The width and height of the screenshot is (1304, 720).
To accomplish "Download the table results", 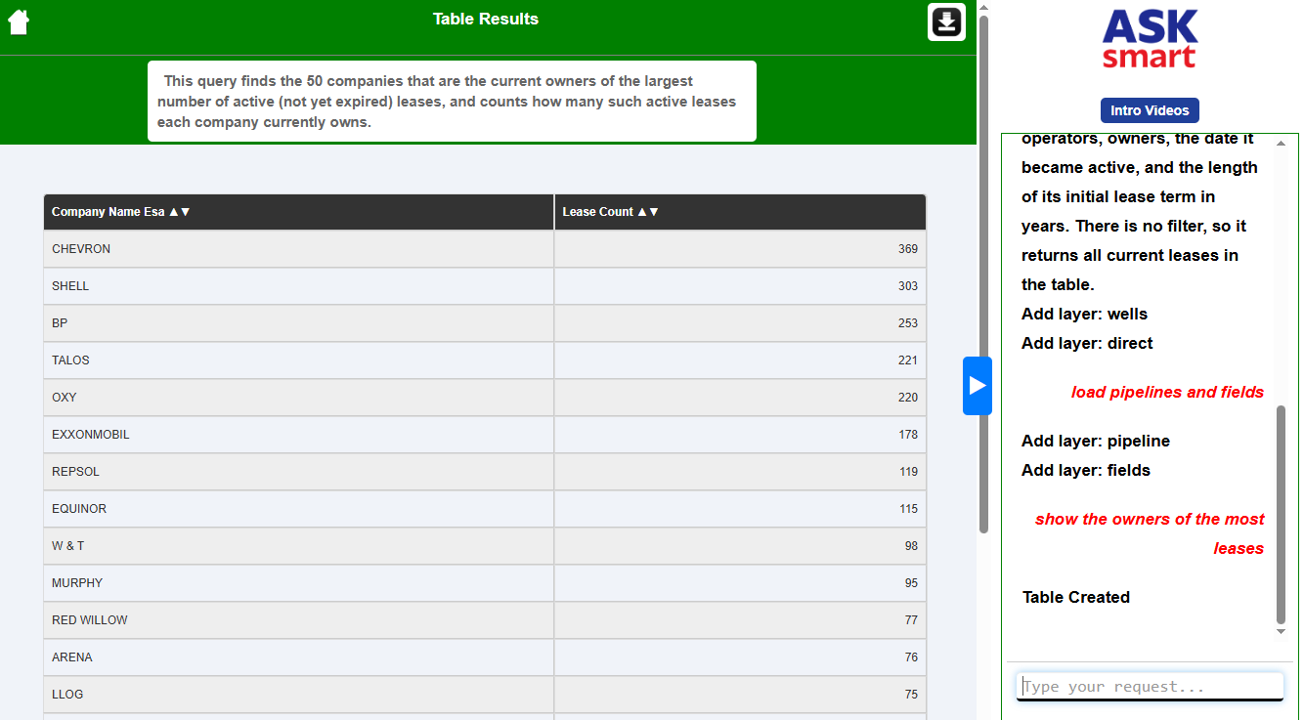I will [946, 21].
